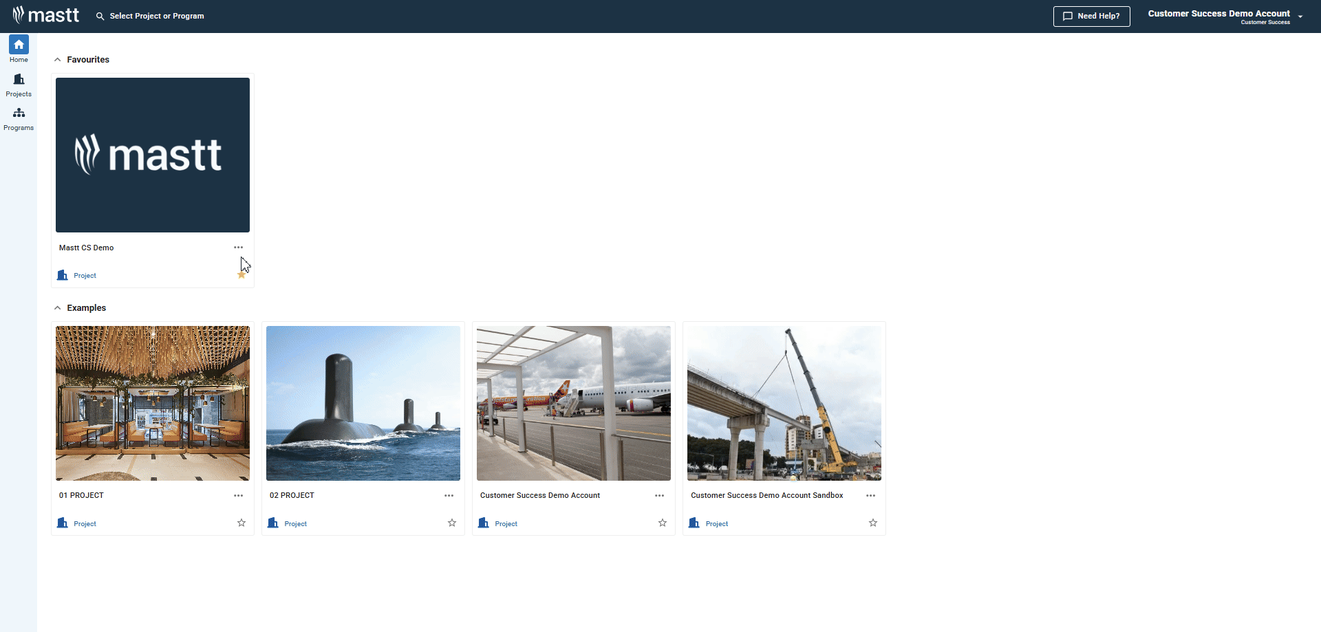Click project icon on Sandbox card

coord(694,523)
